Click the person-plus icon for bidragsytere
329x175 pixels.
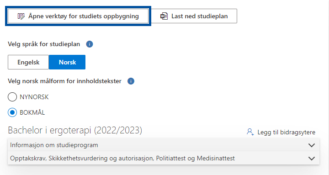coord(250,132)
